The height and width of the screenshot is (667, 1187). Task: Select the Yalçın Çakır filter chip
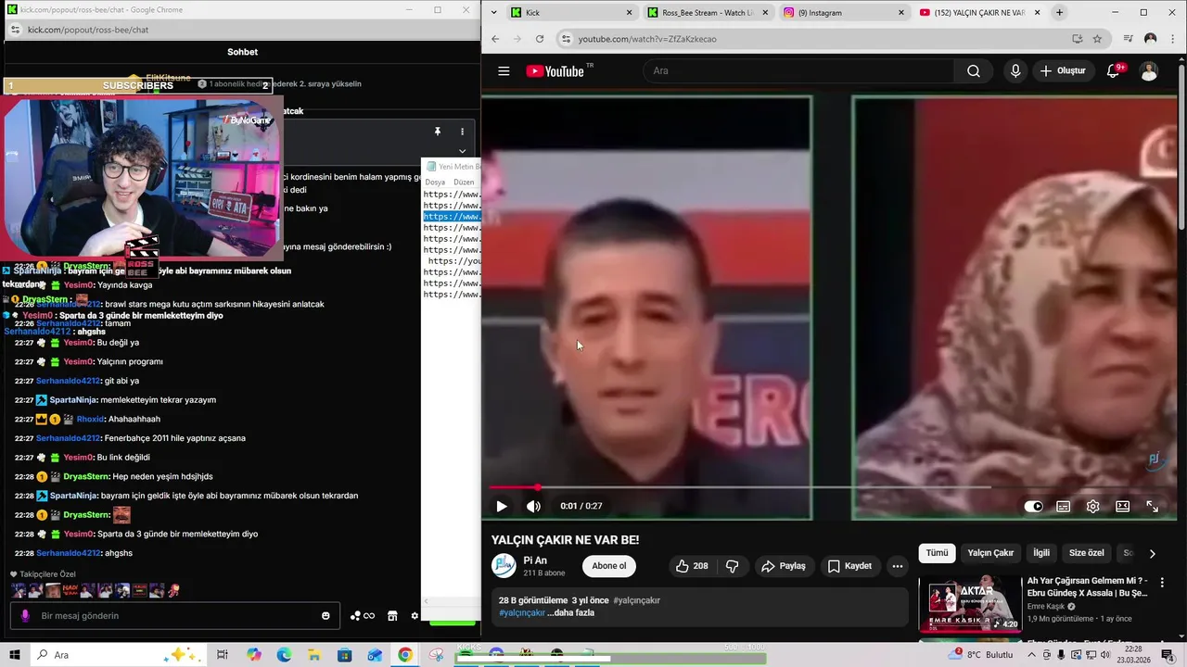990,553
